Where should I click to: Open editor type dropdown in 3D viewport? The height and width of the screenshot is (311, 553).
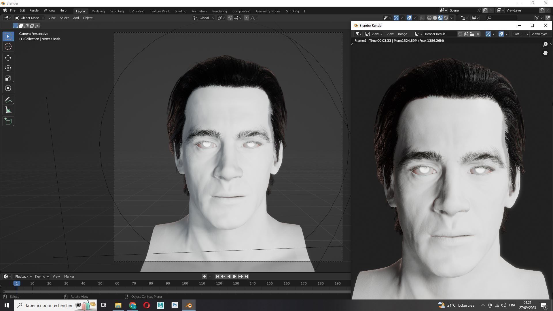click(x=7, y=18)
